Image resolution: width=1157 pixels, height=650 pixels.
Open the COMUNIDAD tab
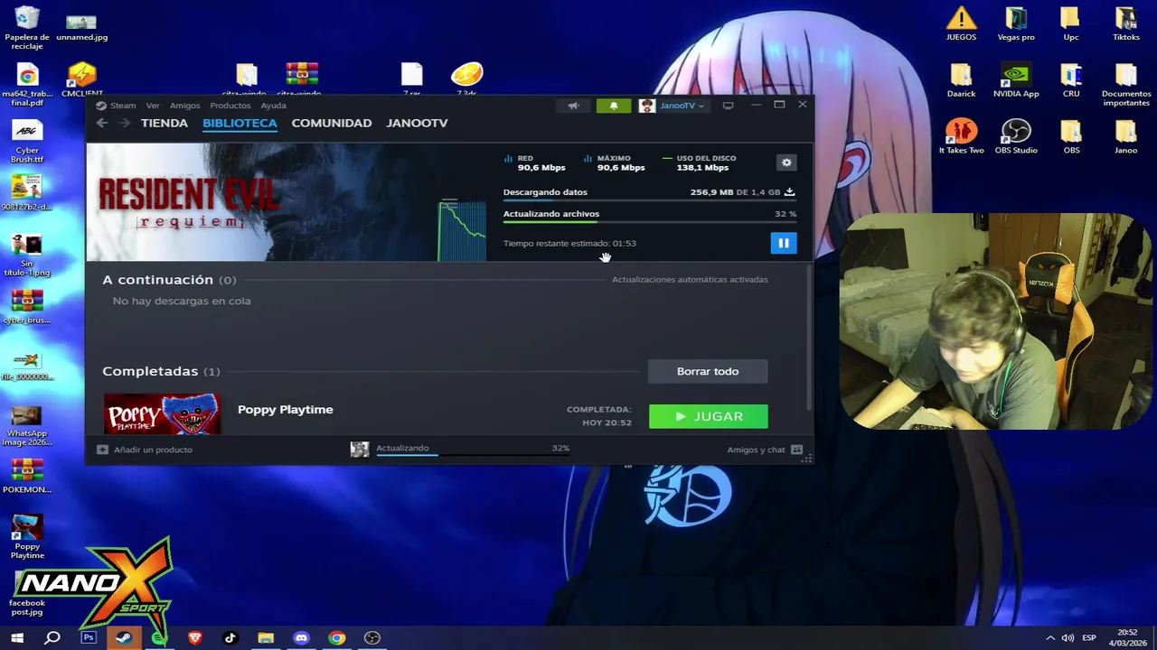coord(332,123)
